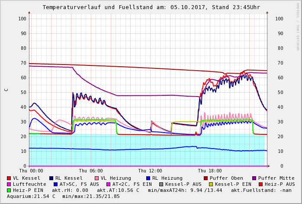302x204 pixels.
Task: Select the pink VL Heizung legend swatch
Action: [x=96, y=178]
